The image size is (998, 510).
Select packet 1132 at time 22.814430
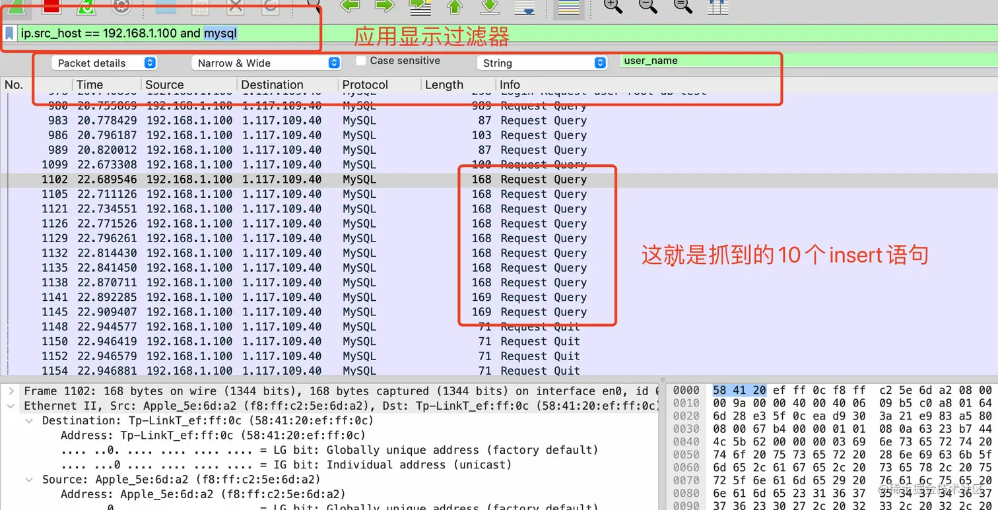point(499,253)
